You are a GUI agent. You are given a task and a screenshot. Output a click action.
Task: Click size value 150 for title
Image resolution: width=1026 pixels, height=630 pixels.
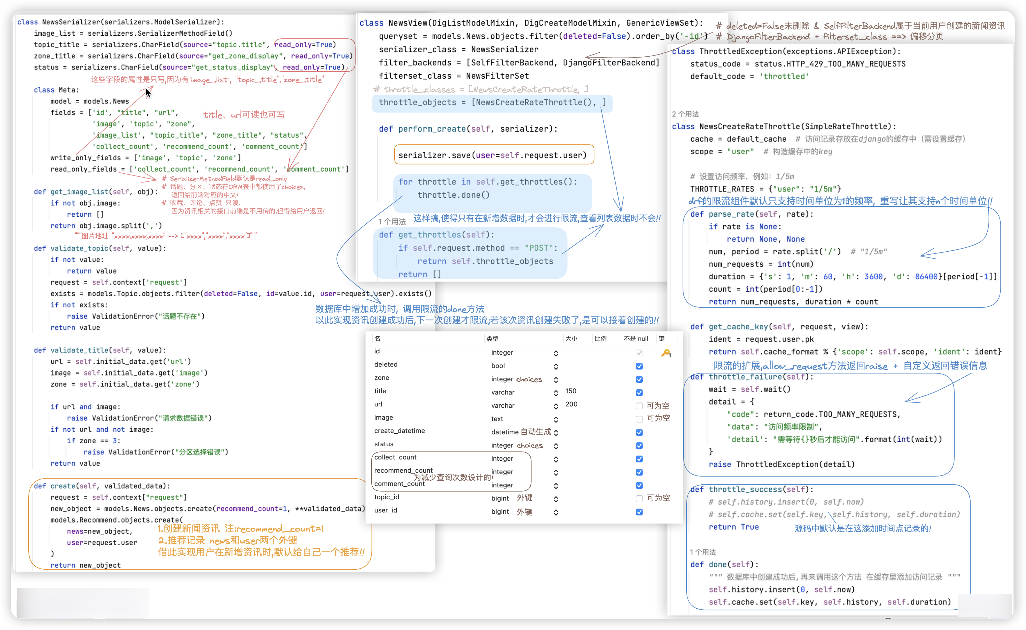point(571,391)
